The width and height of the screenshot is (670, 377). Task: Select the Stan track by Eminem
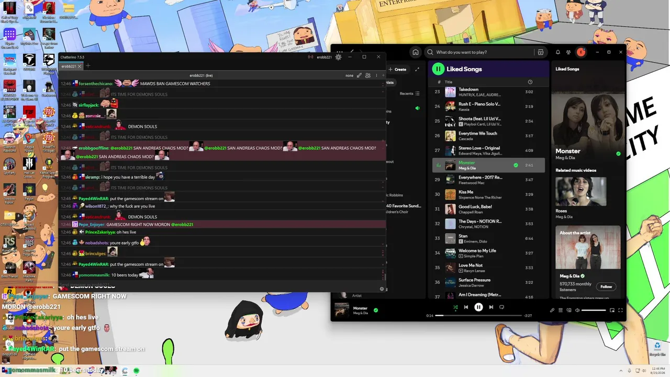pyautogui.click(x=488, y=238)
